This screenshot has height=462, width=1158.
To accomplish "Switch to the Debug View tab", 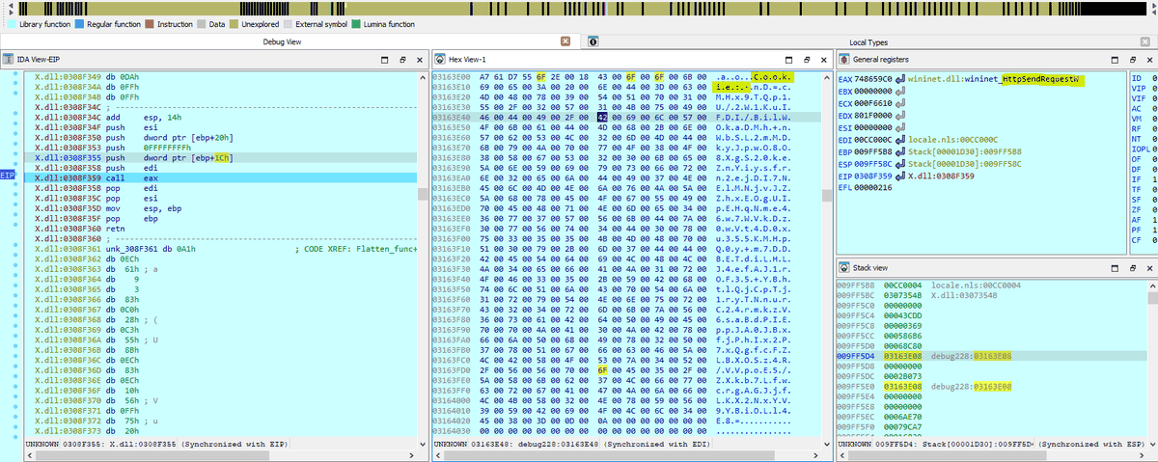I will click(x=282, y=42).
